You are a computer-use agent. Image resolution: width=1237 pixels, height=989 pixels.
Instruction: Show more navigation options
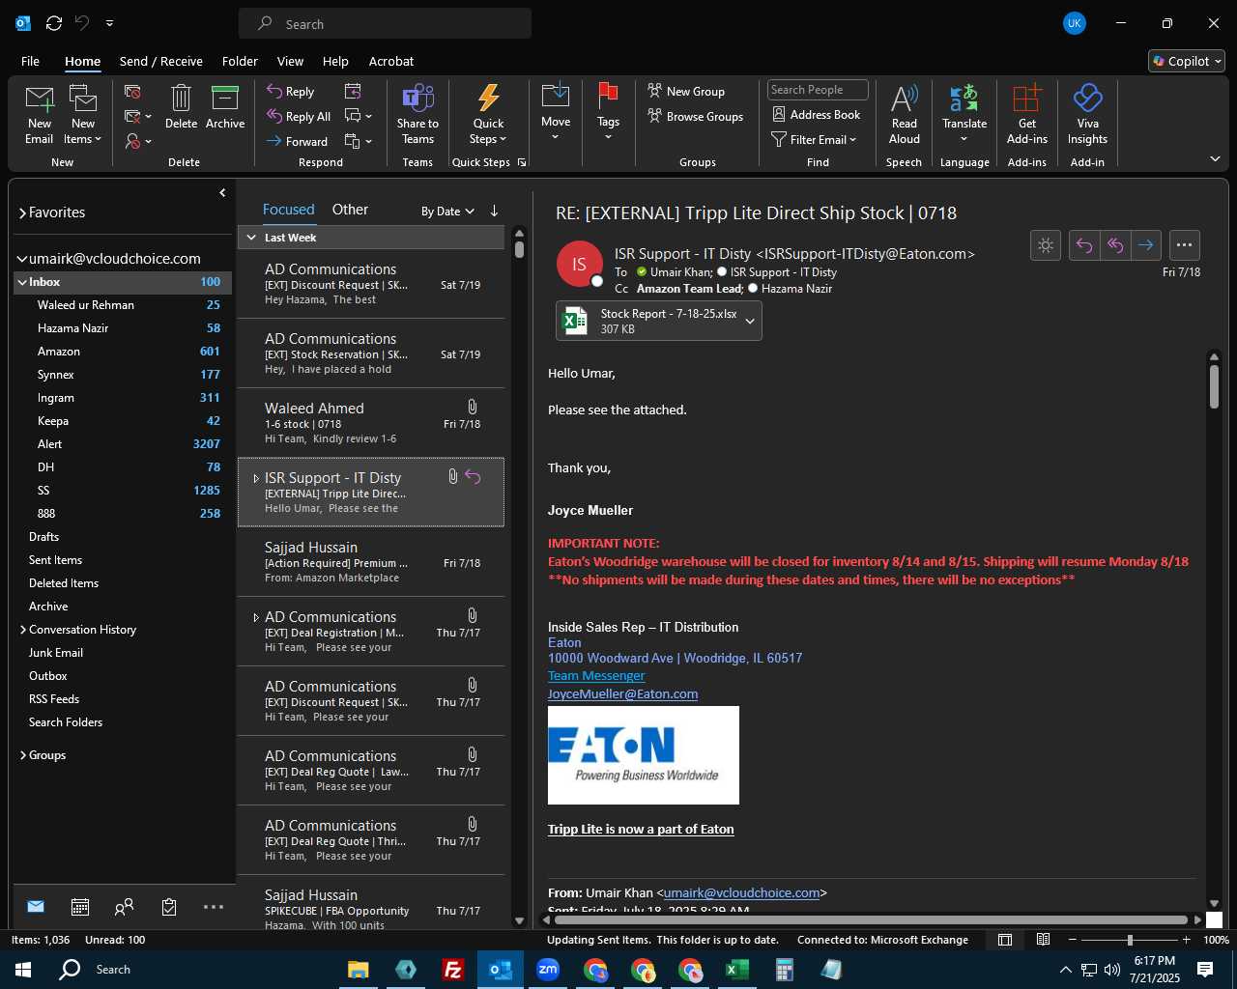pyautogui.click(x=214, y=907)
